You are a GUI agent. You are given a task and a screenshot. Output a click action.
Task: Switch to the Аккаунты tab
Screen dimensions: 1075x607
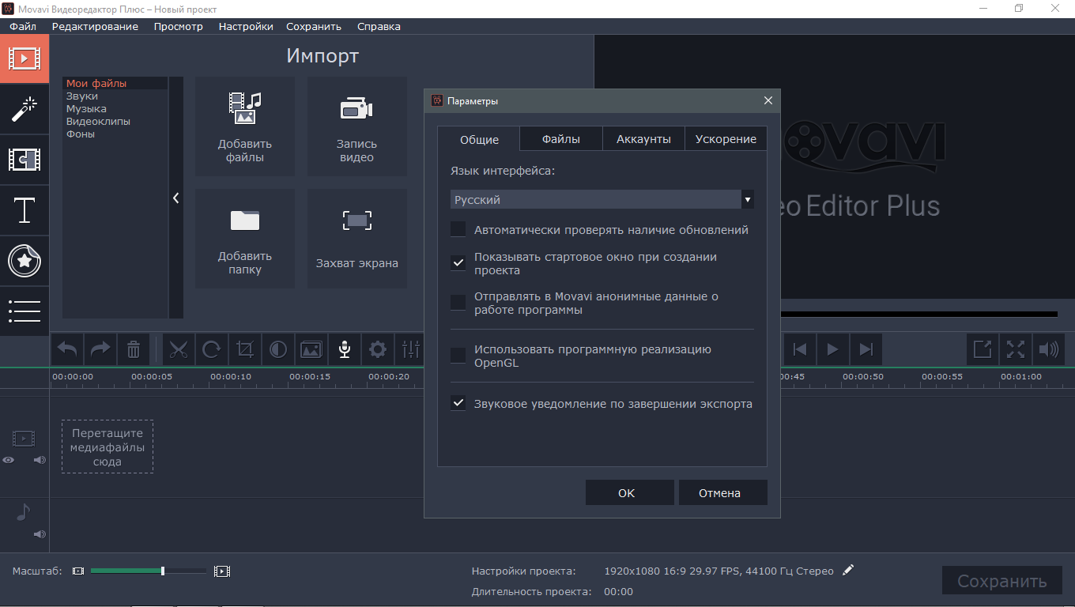click(x=643, y=139)
